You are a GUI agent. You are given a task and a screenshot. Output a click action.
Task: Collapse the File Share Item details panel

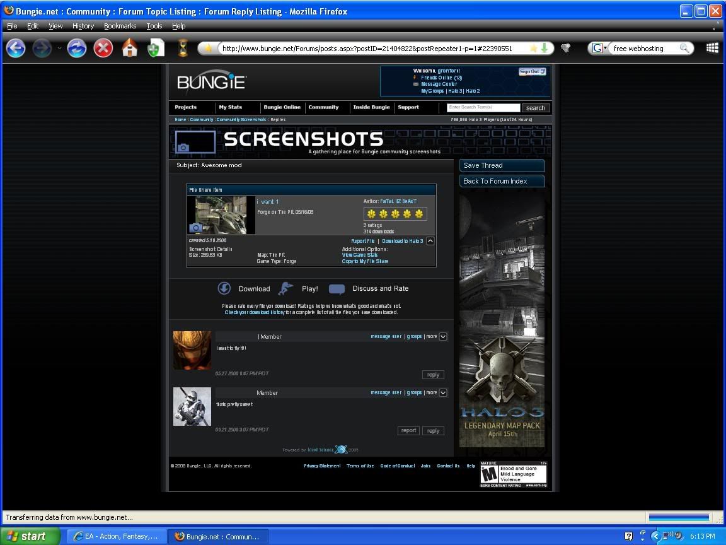tap(430, 241)
